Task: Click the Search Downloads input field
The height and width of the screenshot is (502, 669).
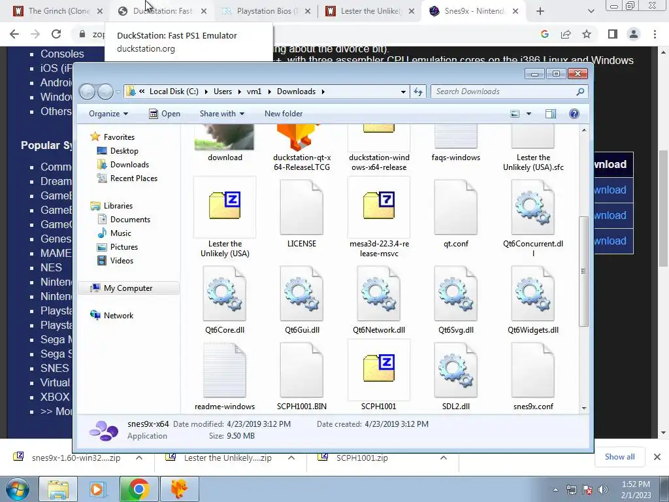Action: (510, 92)
